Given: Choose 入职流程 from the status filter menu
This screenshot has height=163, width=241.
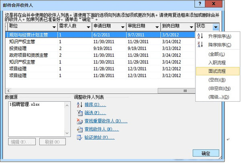Looking at the screenshot, I should pyautogui.click(x=216, y=62).
